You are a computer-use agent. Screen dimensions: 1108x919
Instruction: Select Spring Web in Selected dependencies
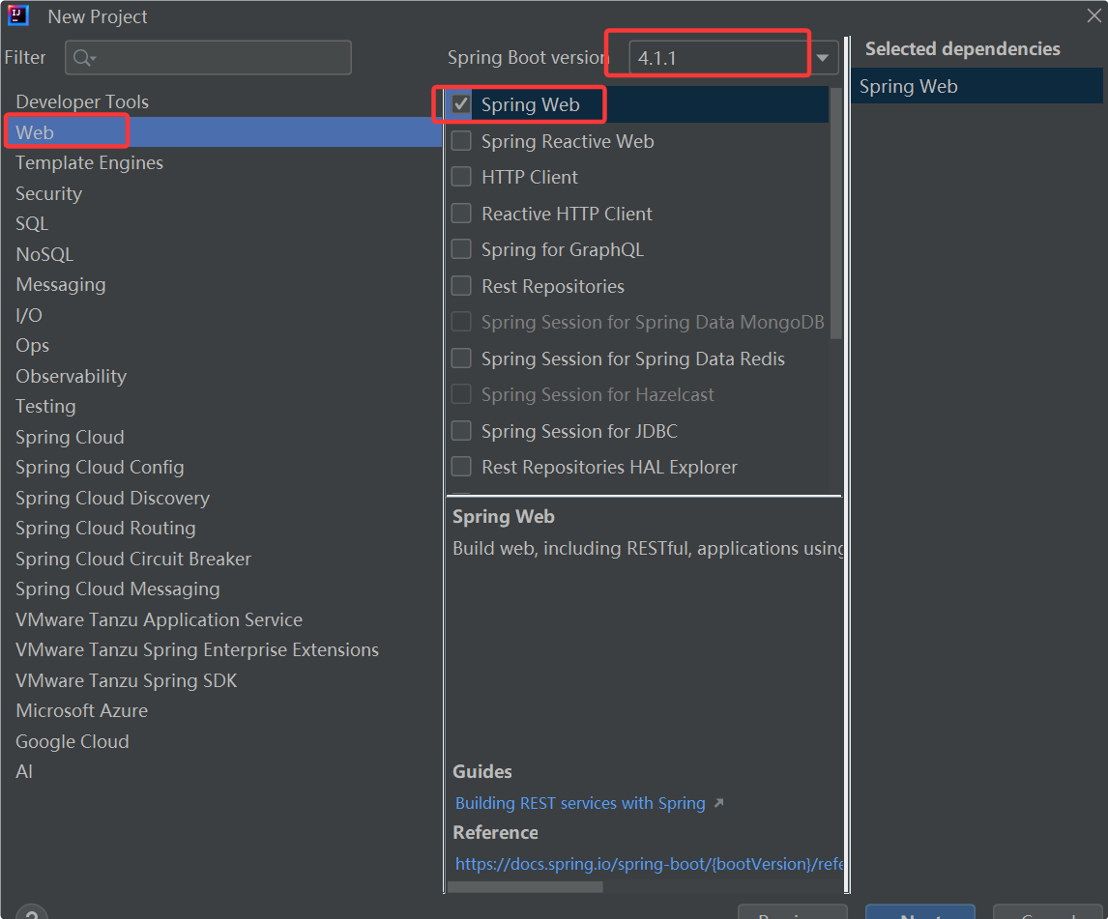[977, 86]
